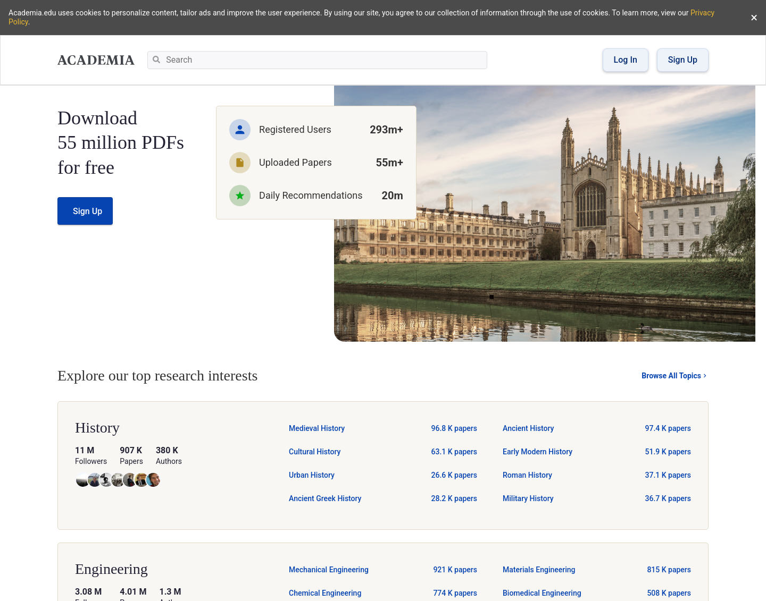Open Roman History topic
Screen dimensions: 766x601
pos(527,475)
